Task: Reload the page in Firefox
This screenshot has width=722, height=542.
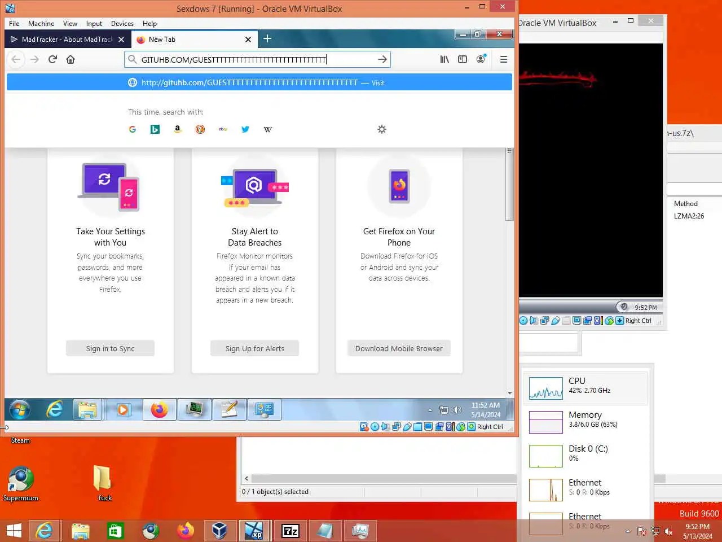Action: coord(52,59)
